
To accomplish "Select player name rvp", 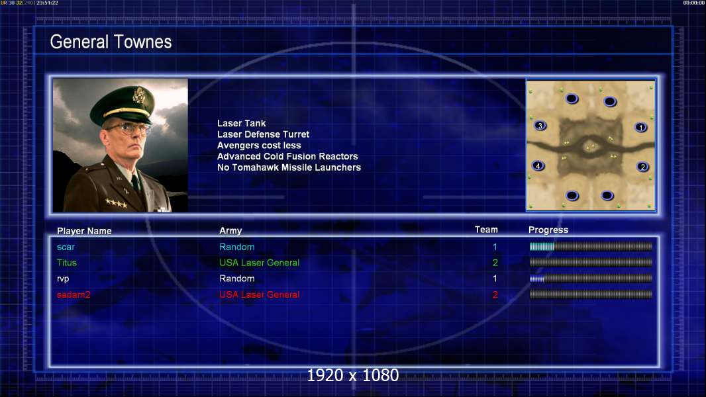I will pos(63,279).
